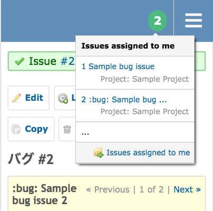
Task: Click the Copy pages icon
Action: tap(16, 129)
